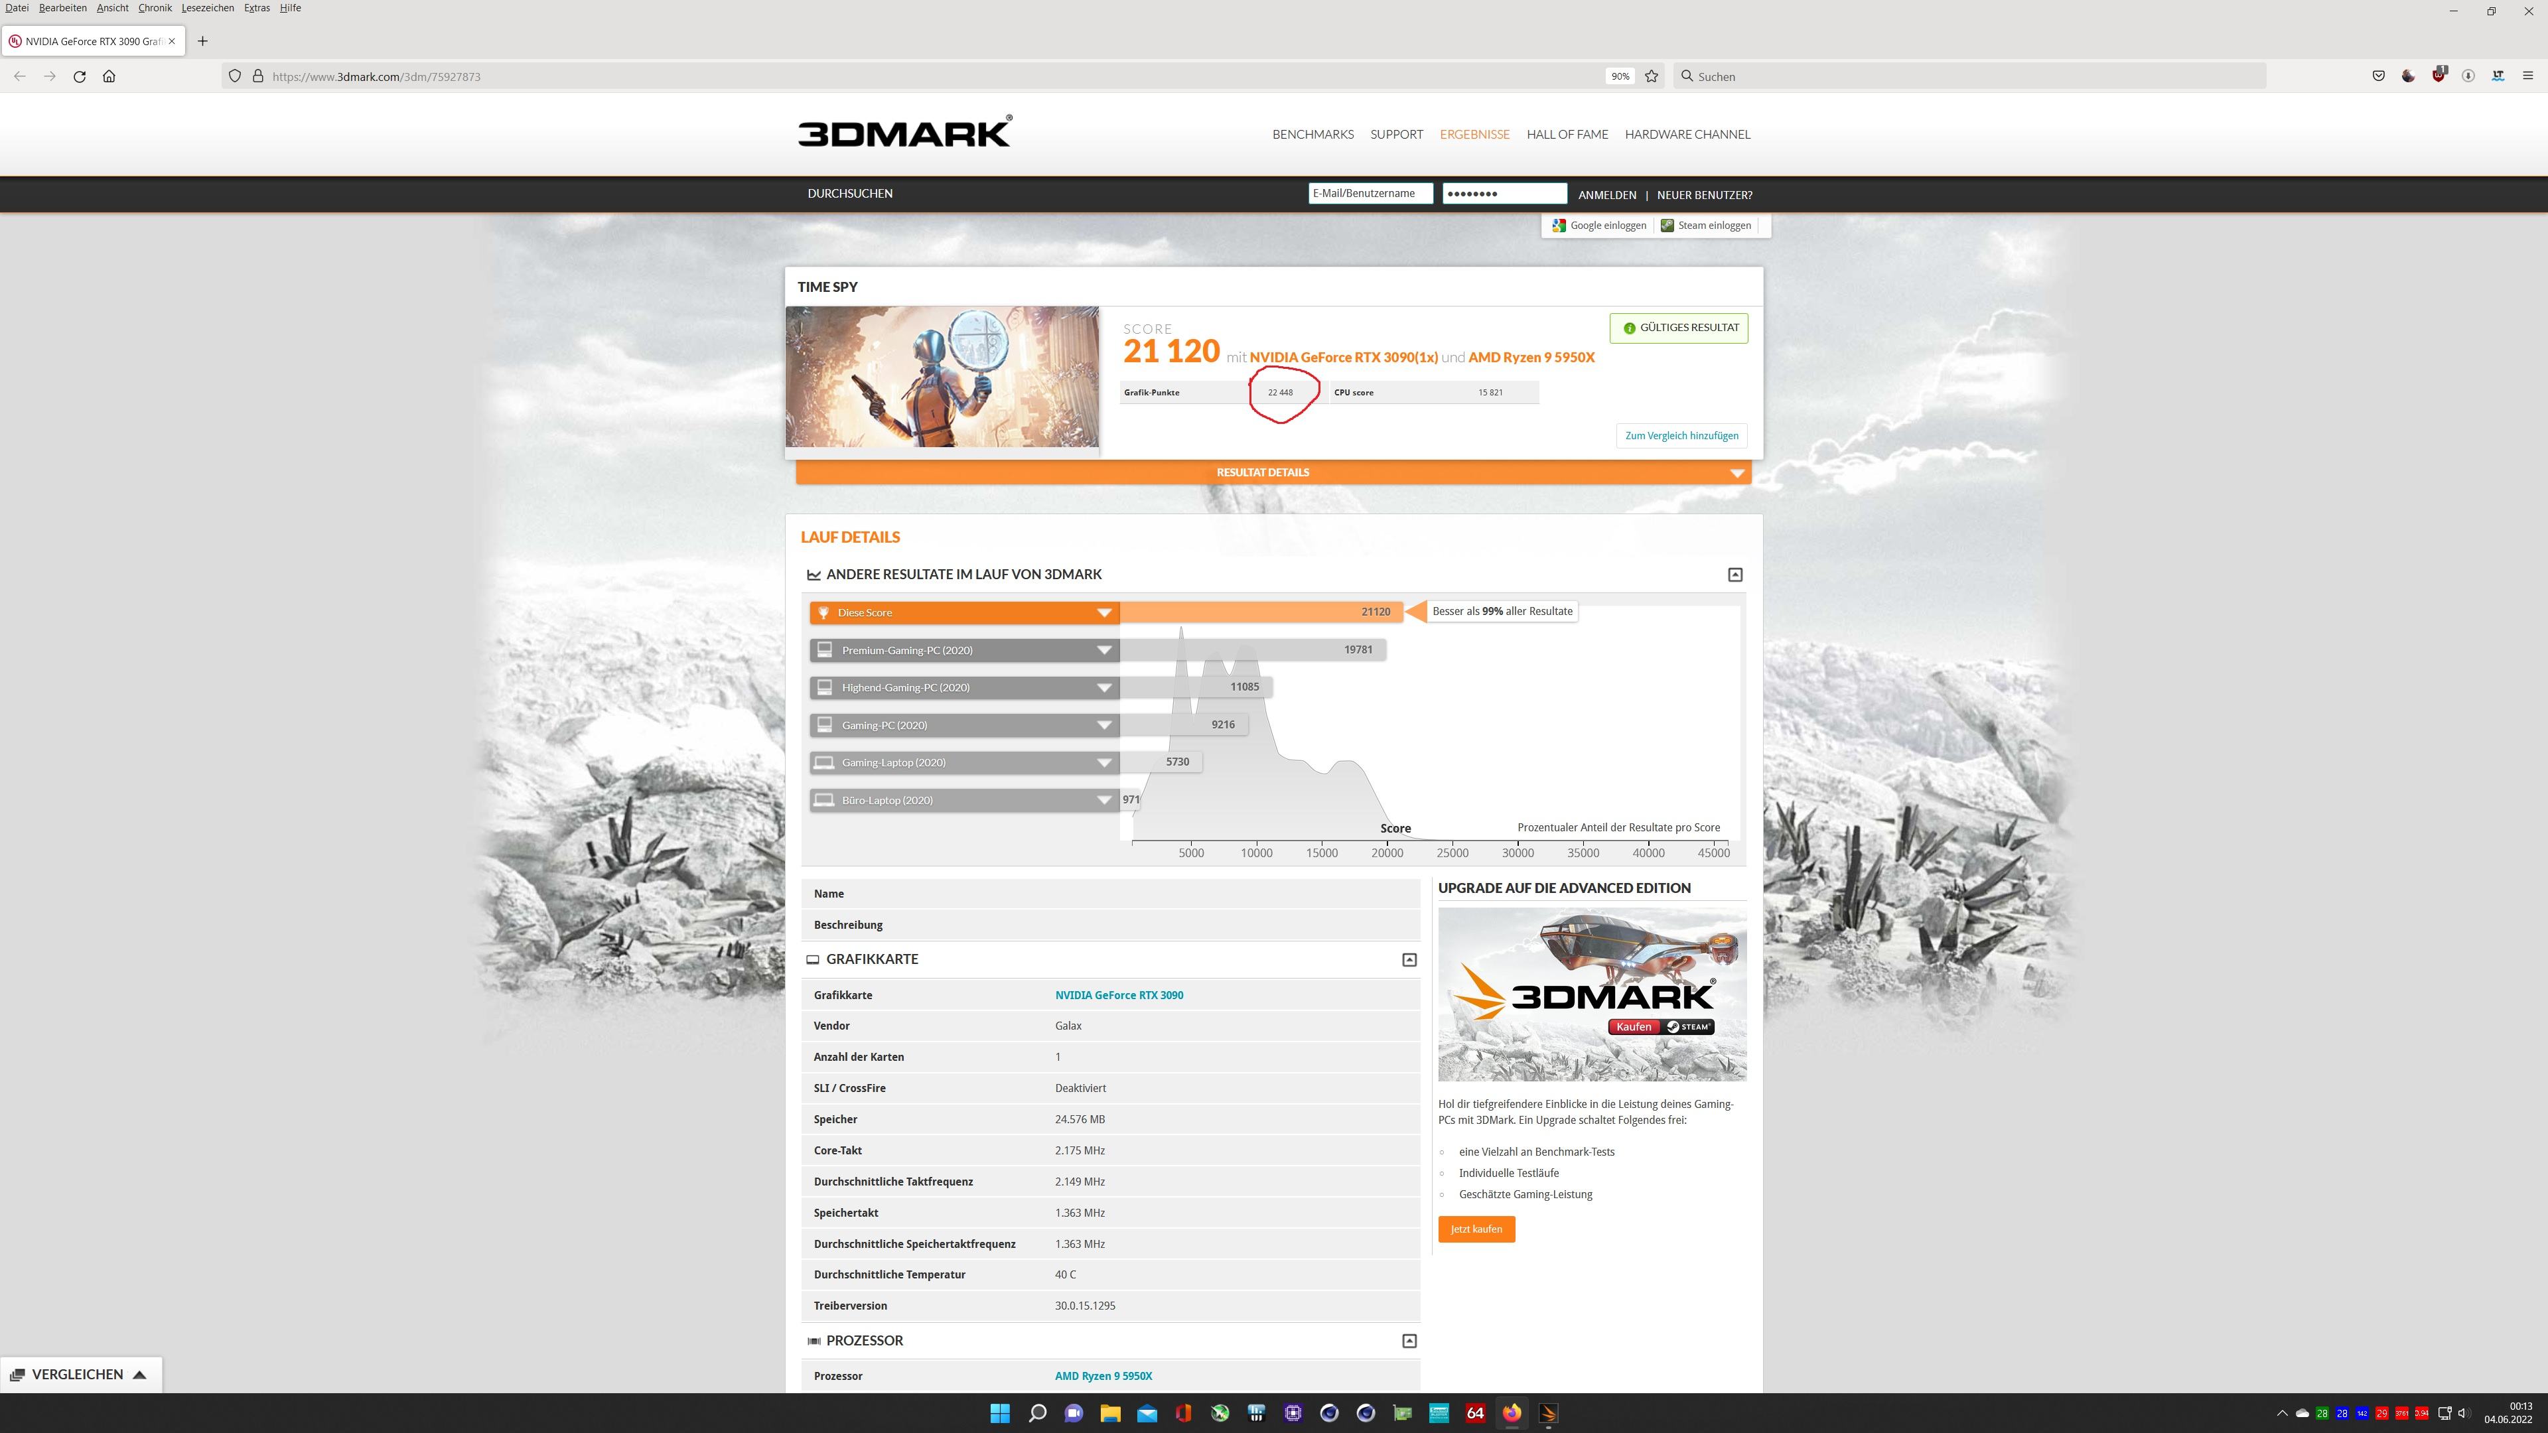Click the browser home icon
This screenshot has height=1433, width=2548.
click(x=109, y=76)
